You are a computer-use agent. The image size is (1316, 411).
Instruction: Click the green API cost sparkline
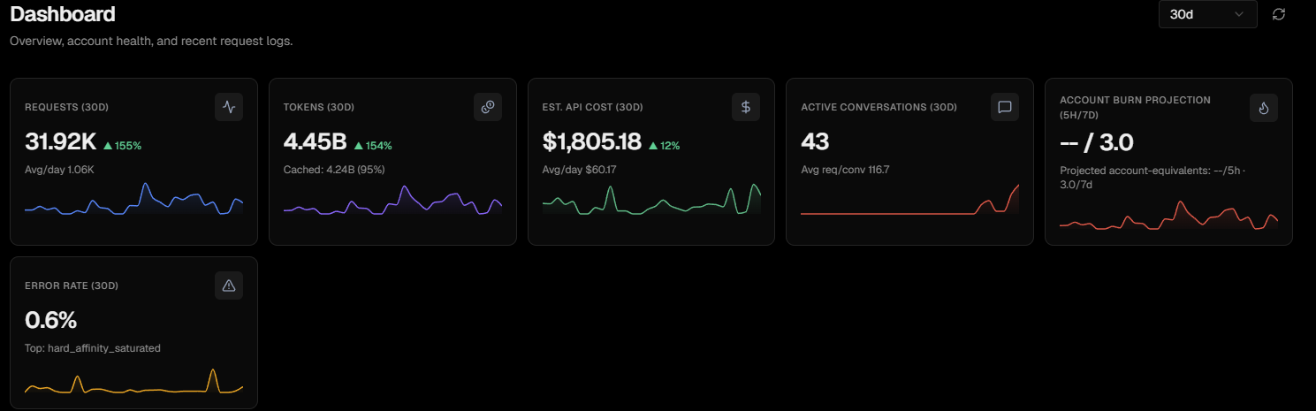click(x=651, y=199)
